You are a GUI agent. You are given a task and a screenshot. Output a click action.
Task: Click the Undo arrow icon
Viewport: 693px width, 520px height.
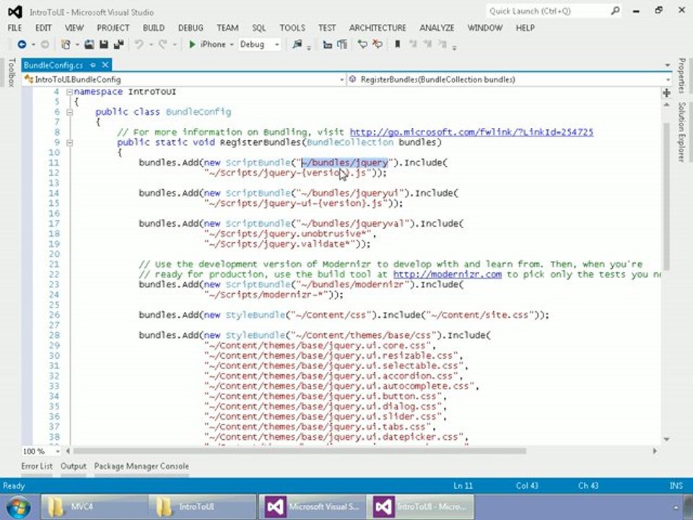click(139, 44)
